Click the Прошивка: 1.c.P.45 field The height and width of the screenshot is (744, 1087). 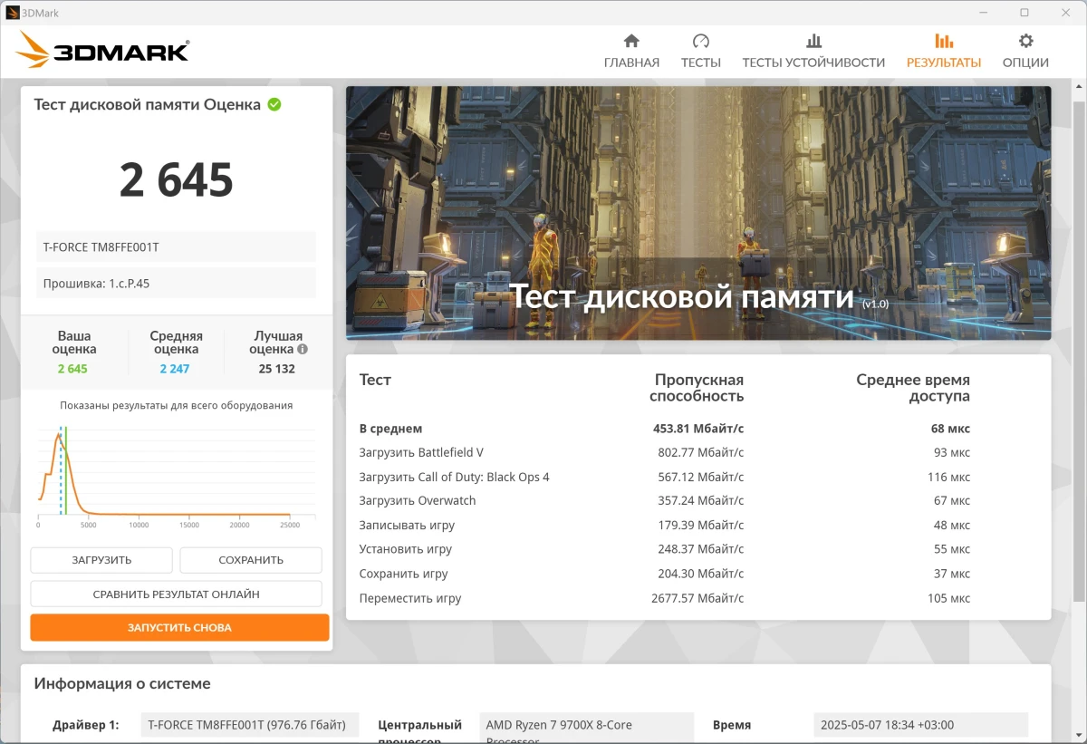[x=177, y=283]
